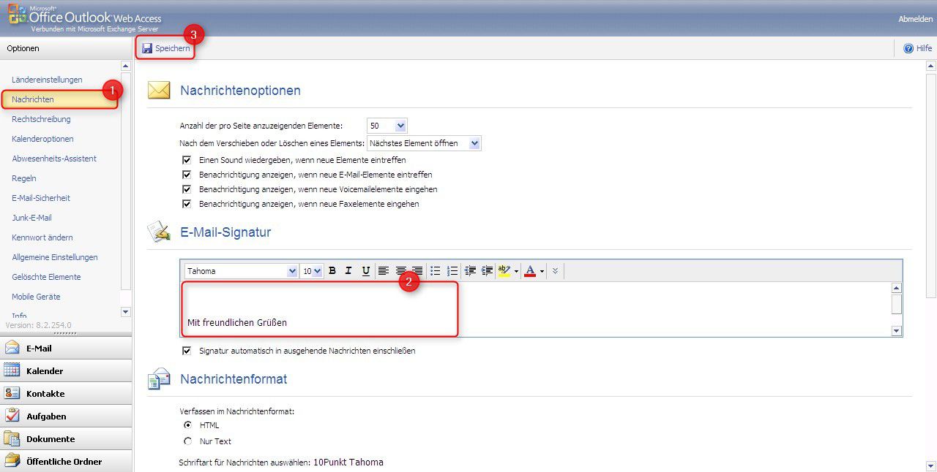The width and height of the screenshot is (937, 472).
Task: Insert a bulleted list in signature
Action: click(436, 271)
